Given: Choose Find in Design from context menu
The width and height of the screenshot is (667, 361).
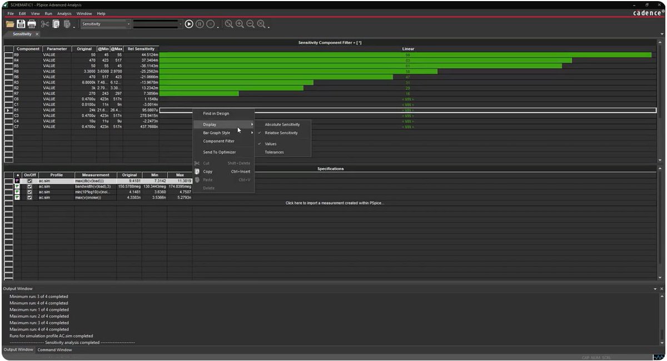Looking at the screenshot, I should pyautogui.click(x=223, y=113).
